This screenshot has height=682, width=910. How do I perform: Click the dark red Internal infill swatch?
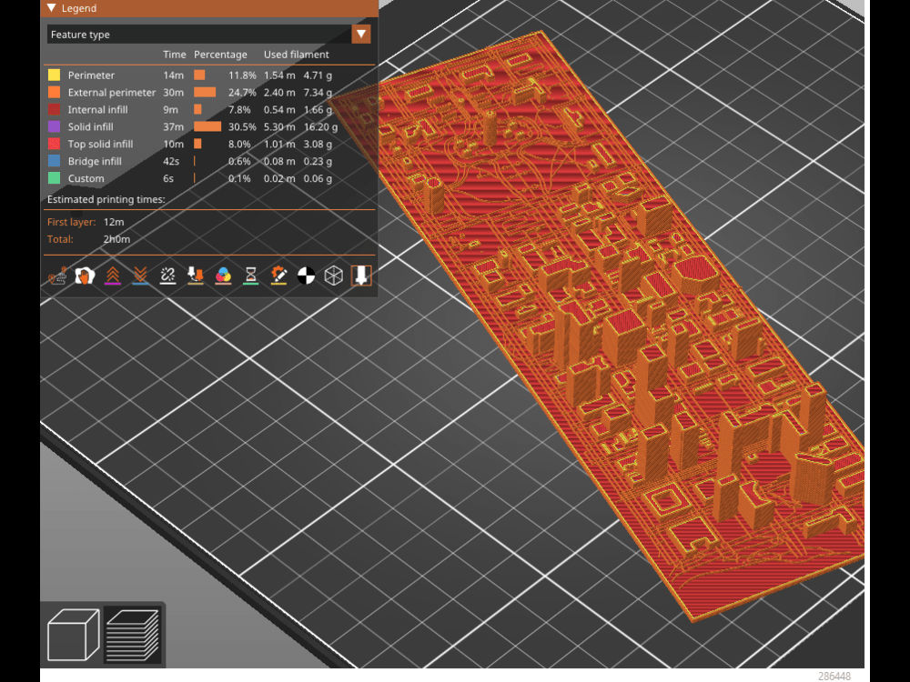54,110
